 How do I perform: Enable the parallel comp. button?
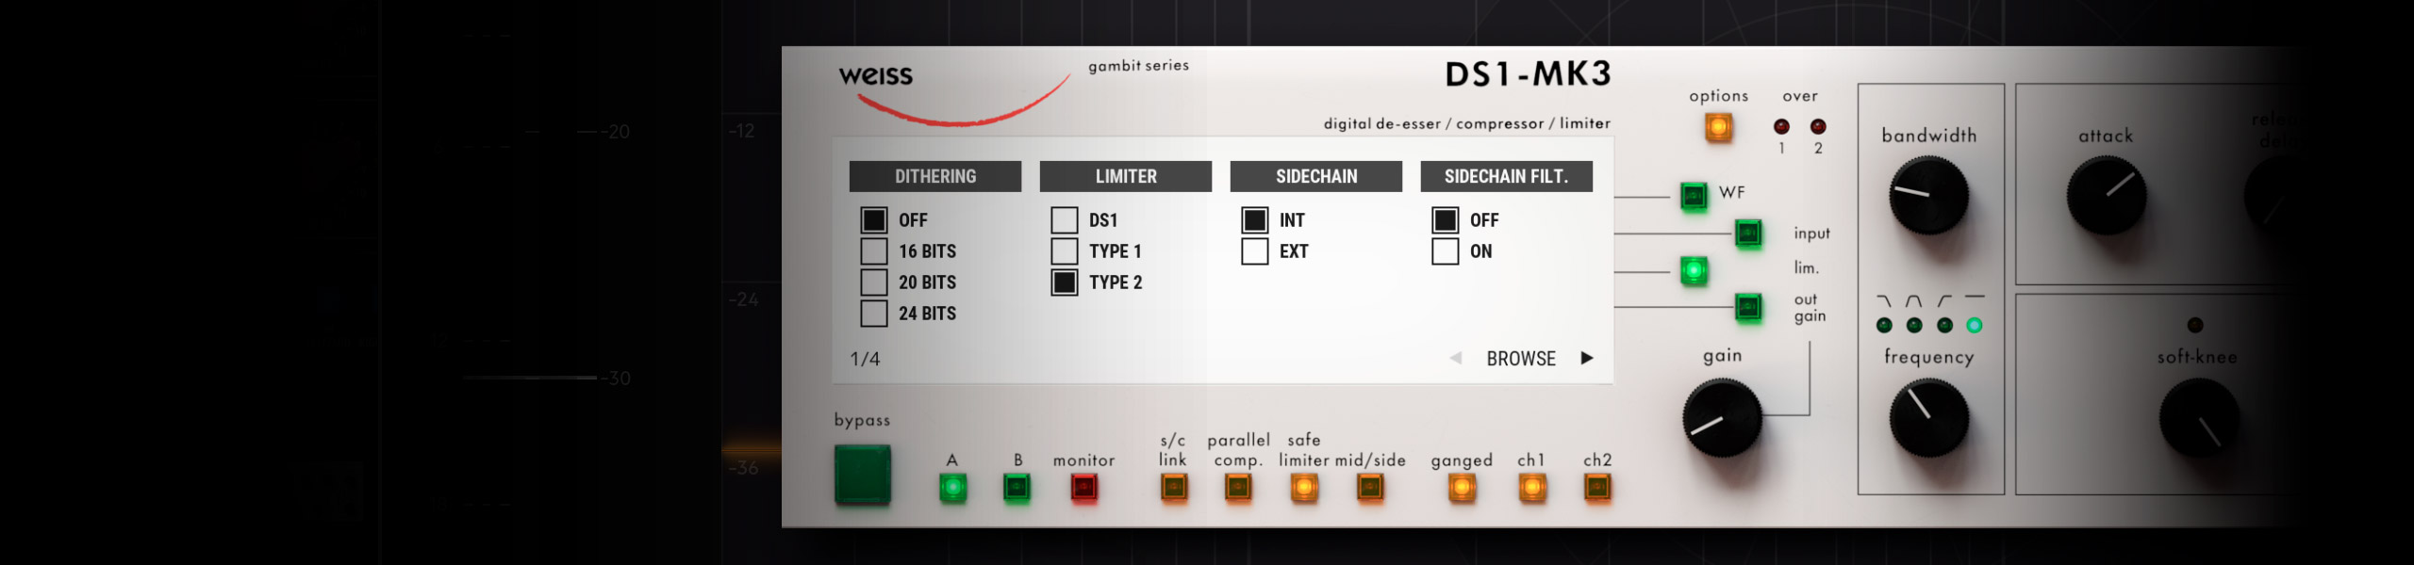(x=1238, y=487)
